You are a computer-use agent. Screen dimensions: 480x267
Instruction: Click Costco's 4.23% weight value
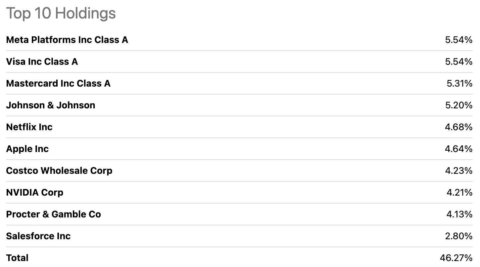[458, 171]
